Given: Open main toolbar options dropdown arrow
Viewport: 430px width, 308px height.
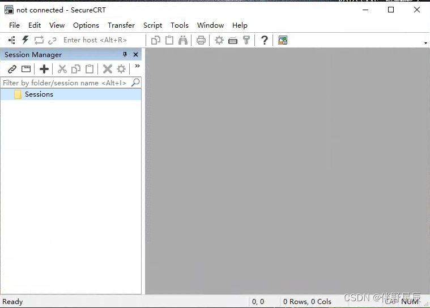Looking at the screenshot, I should 425,43.
